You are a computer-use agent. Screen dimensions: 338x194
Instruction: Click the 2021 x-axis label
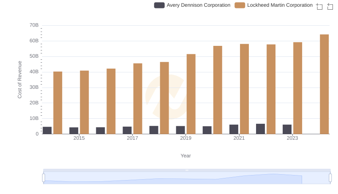click(239, 138)
